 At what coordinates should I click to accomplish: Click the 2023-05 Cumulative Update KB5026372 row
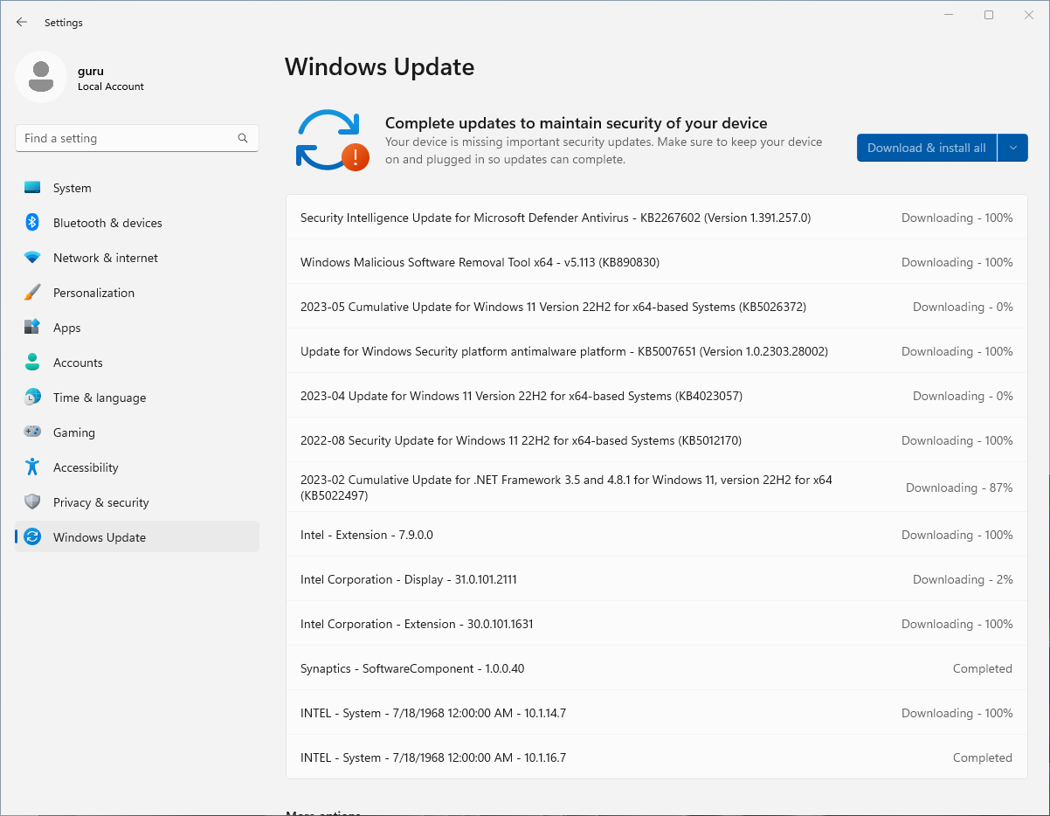pos(657,307)
